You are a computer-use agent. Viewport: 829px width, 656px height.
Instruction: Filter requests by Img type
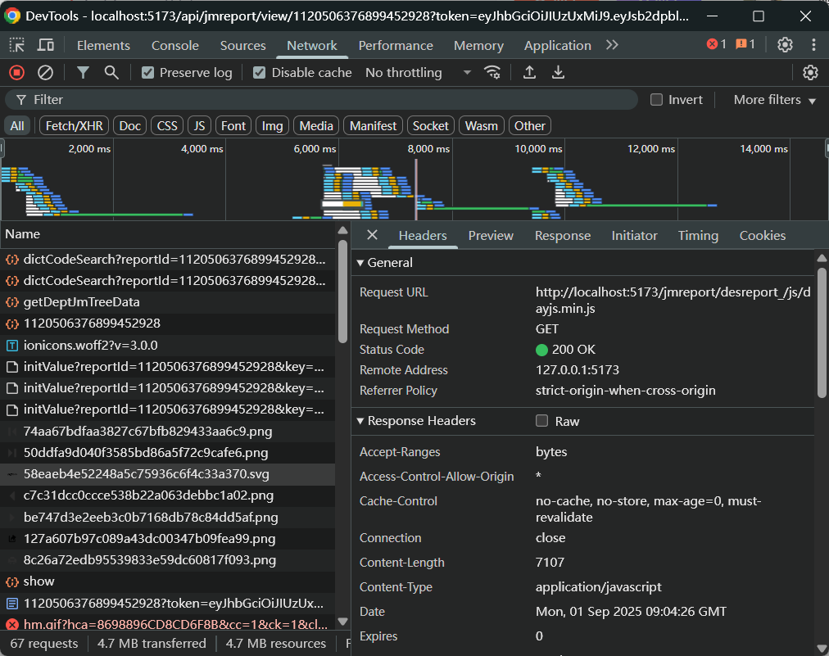[272, 126]
